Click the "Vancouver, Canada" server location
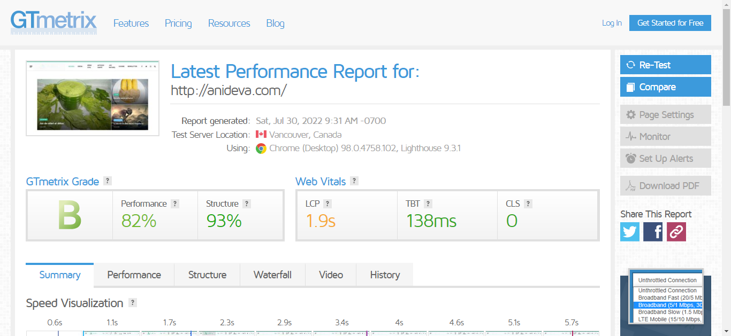The width and height of the screenshot is (731, 336). coord(306,135)
